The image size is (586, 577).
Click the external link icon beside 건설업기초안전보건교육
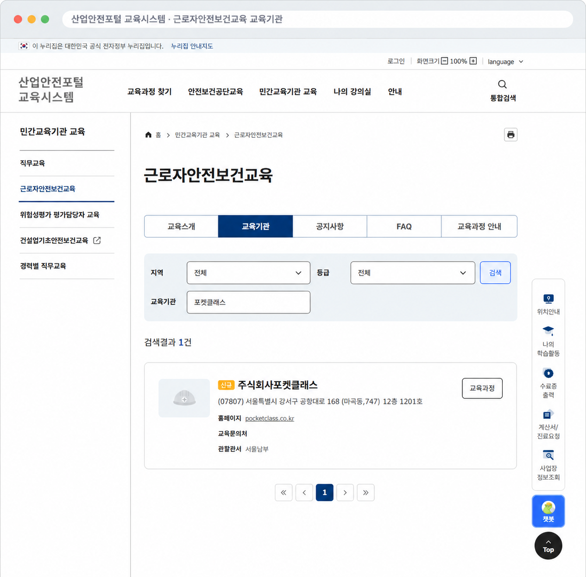click(x=97, y=240)
